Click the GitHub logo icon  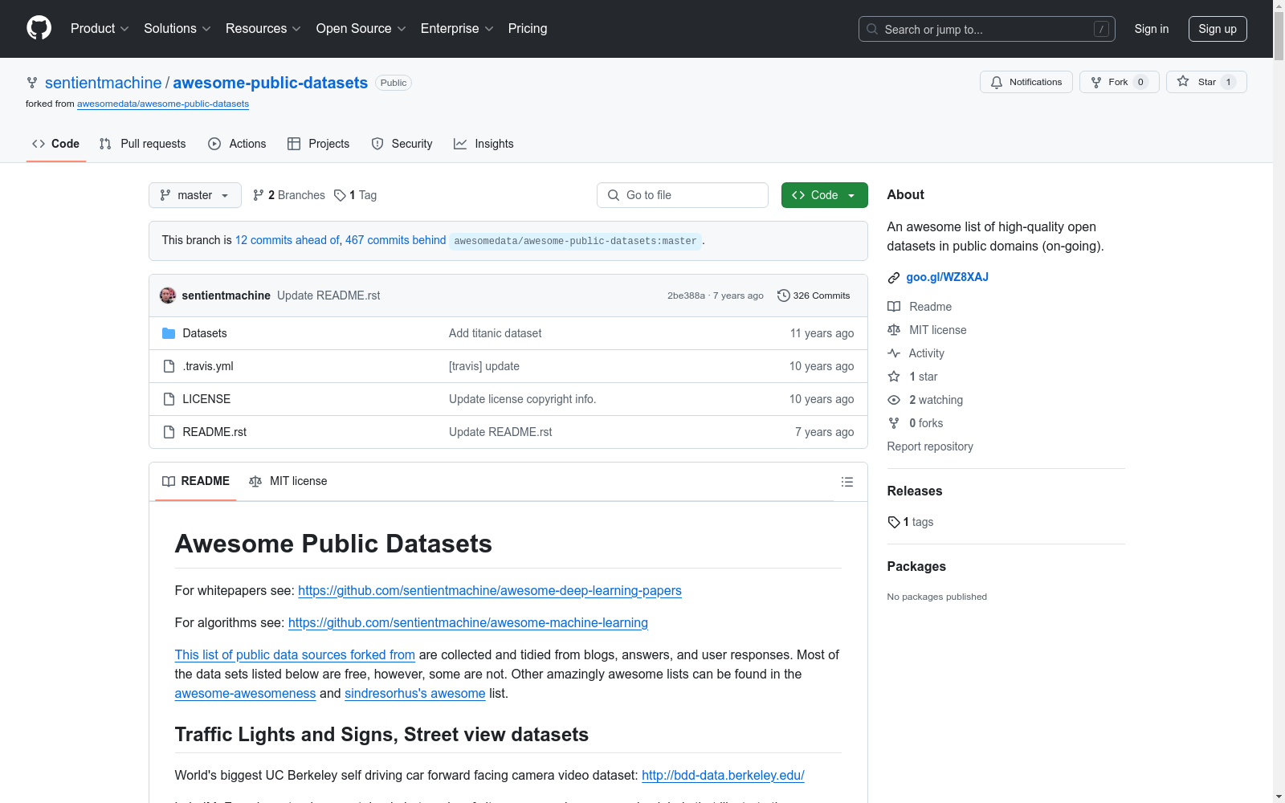[39, 28]
